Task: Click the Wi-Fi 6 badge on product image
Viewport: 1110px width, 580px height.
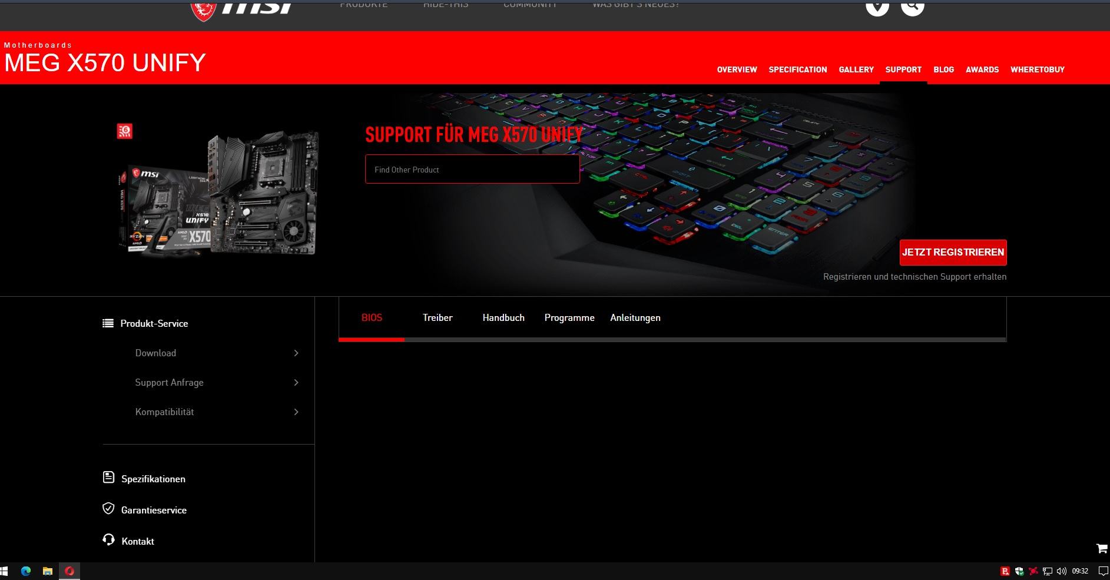Action: point(125,131)
